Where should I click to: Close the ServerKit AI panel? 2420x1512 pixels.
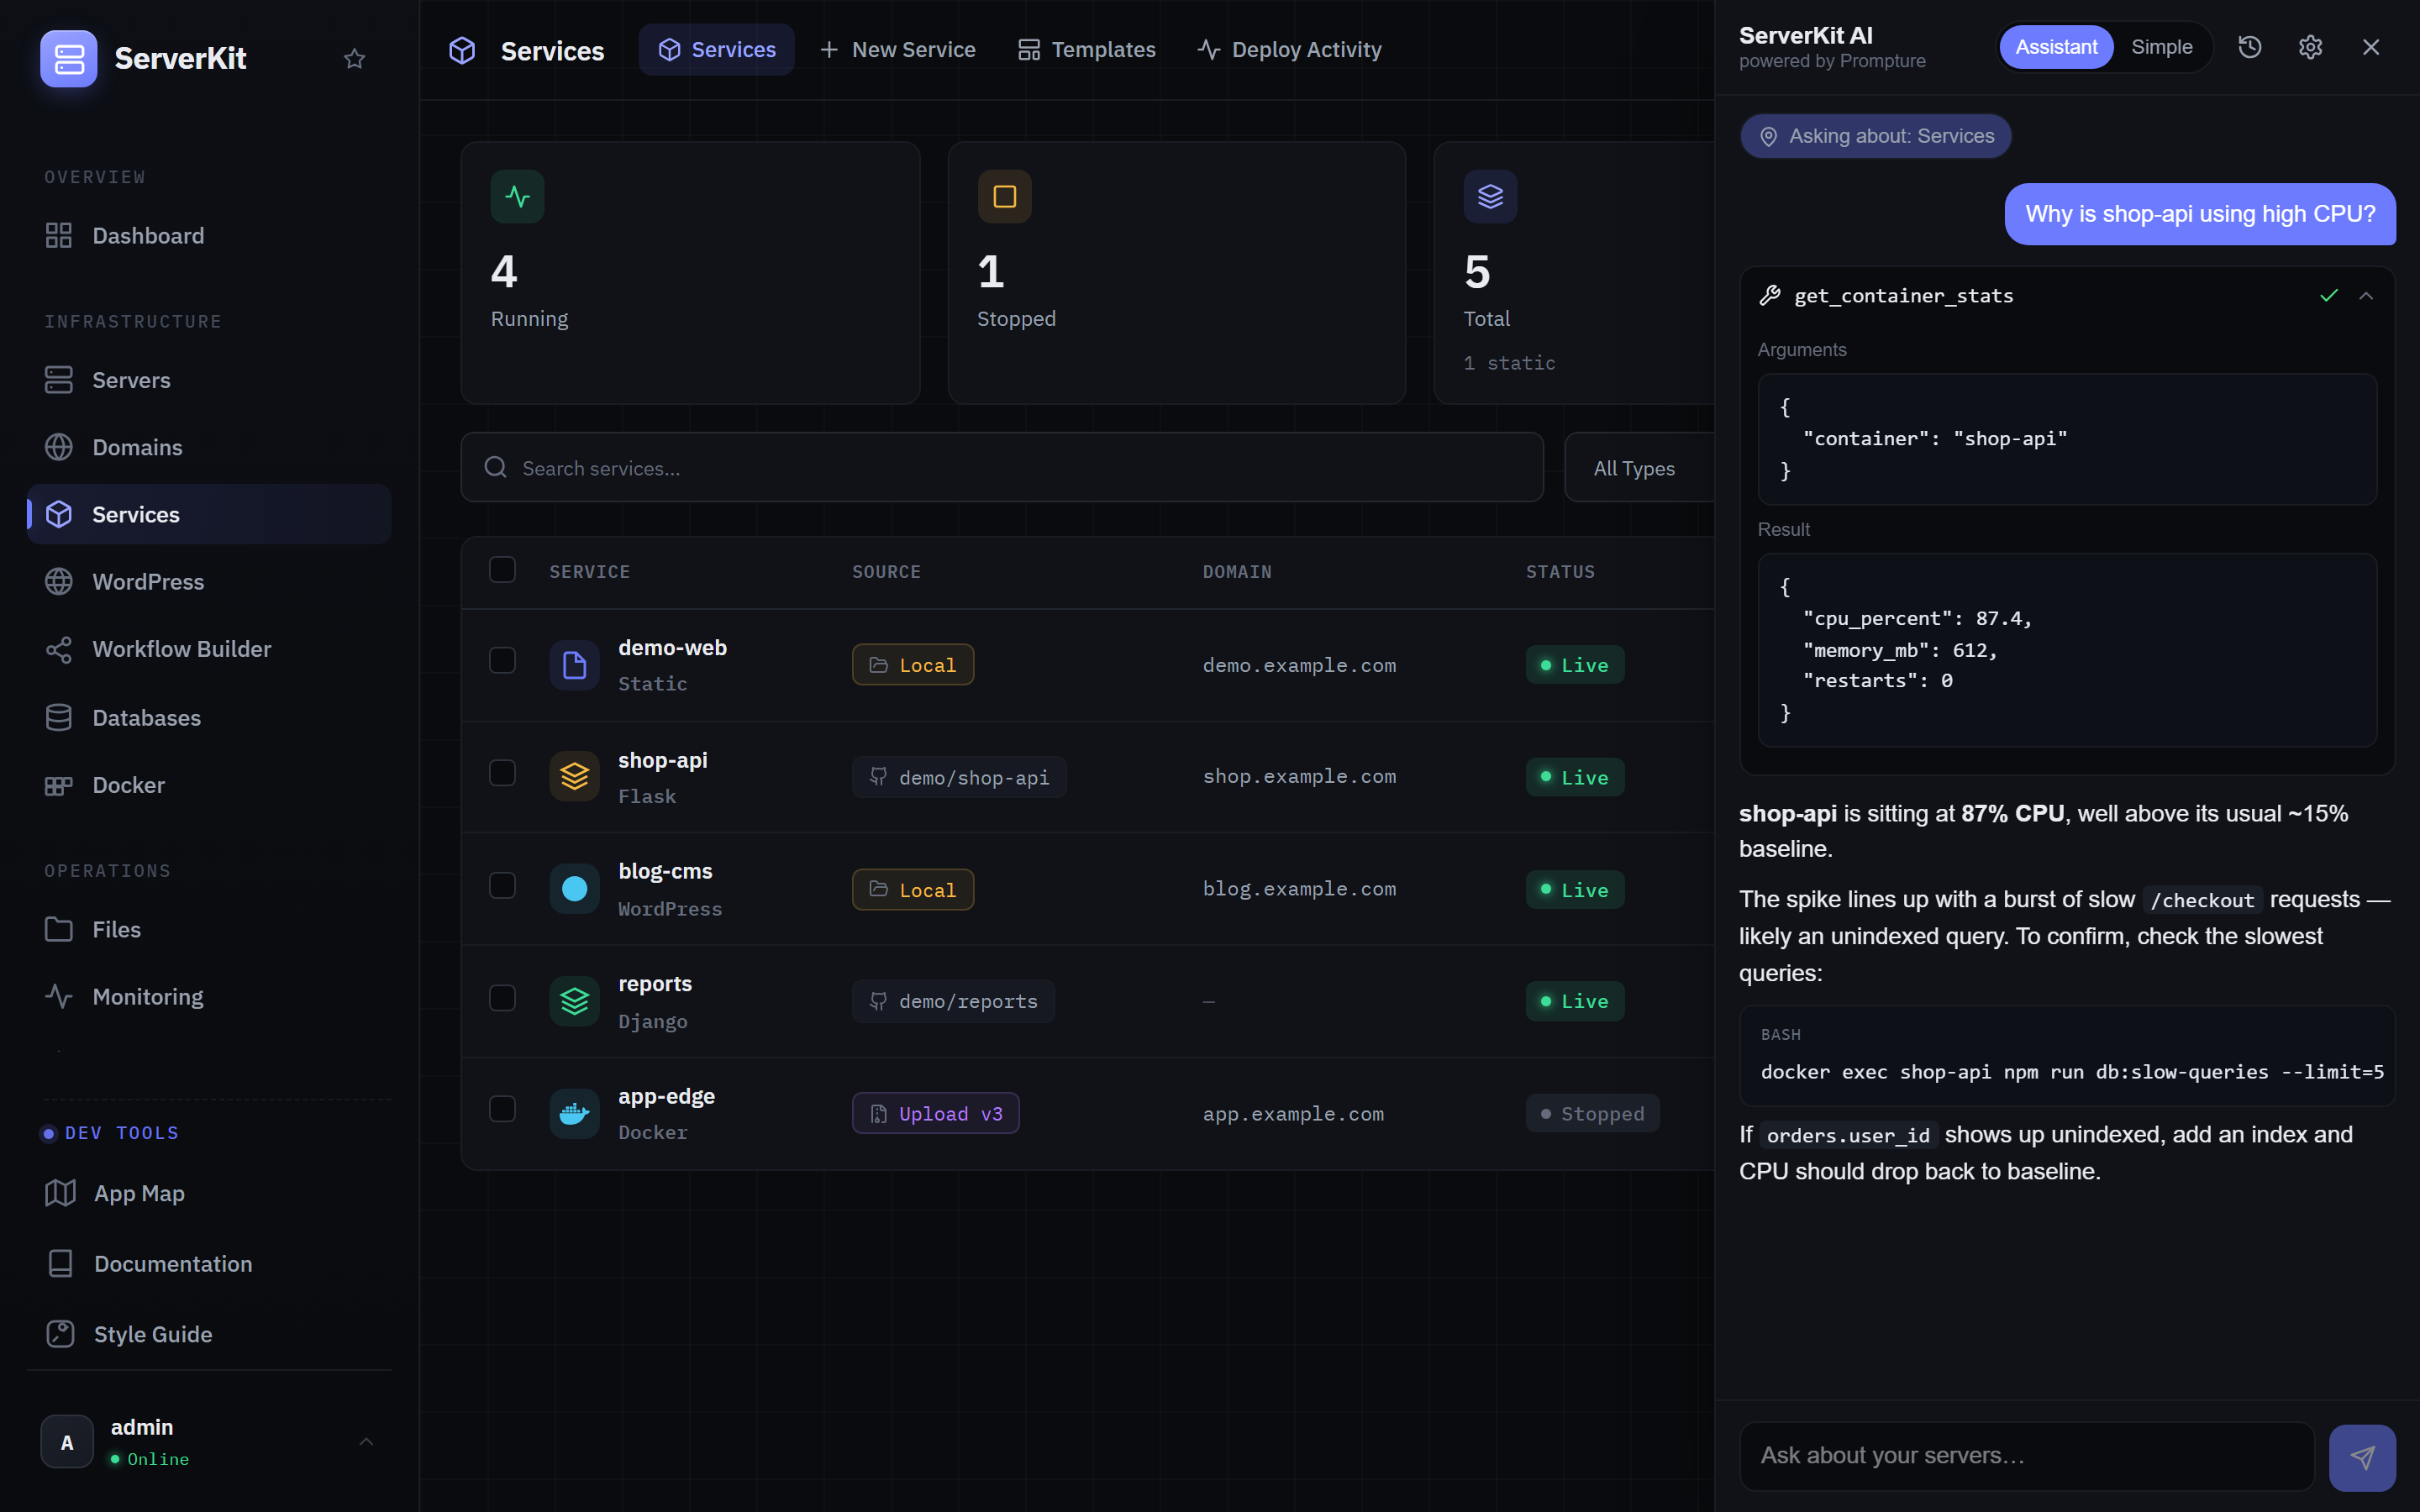(2371, 47)
